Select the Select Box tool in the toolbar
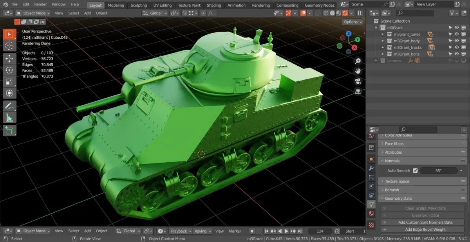470x242 pixels. click(x=10, y=34)
